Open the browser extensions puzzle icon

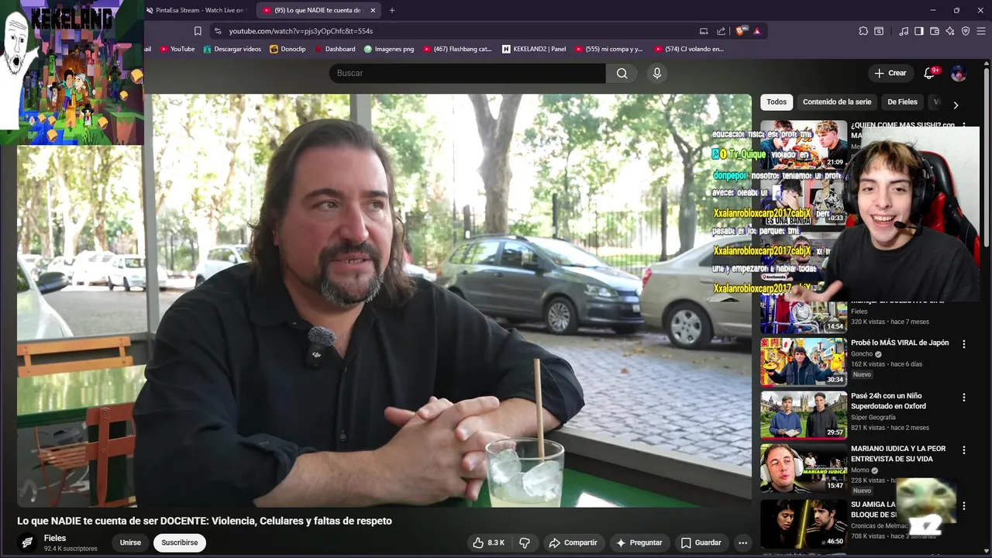tap(863, 31)
